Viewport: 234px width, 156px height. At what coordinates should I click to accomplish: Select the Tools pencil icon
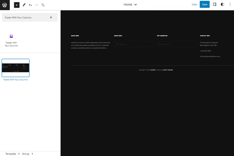tap(24, 5)
